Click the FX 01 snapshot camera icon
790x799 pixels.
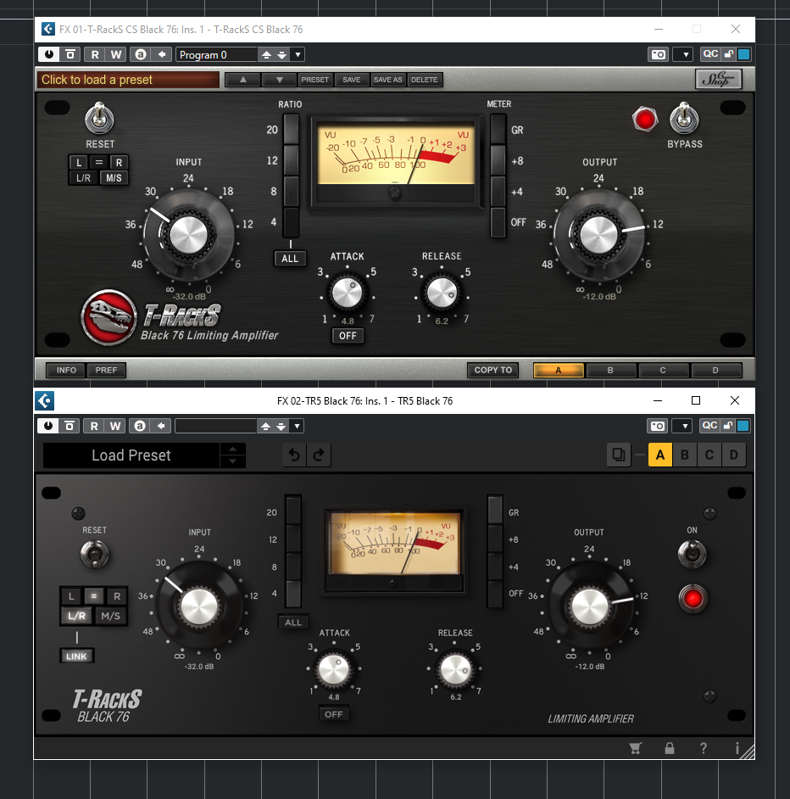[x=658, y=54]
